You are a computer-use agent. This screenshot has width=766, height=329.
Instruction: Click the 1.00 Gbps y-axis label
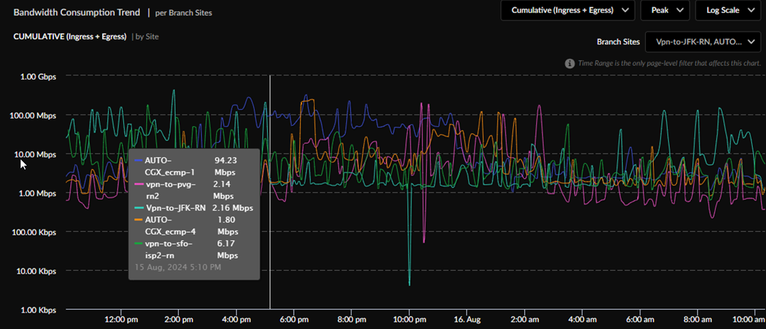coord(38,77)
